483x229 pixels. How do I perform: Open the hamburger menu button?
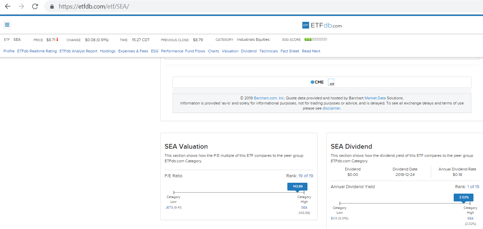7,25
